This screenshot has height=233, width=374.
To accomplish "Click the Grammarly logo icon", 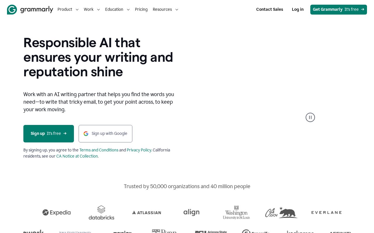I will (12, 10).
